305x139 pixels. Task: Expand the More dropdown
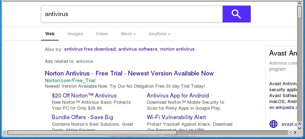click(128, 34)
